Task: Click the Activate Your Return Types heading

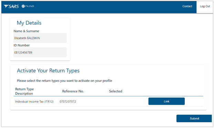Action: coord(48,71)
